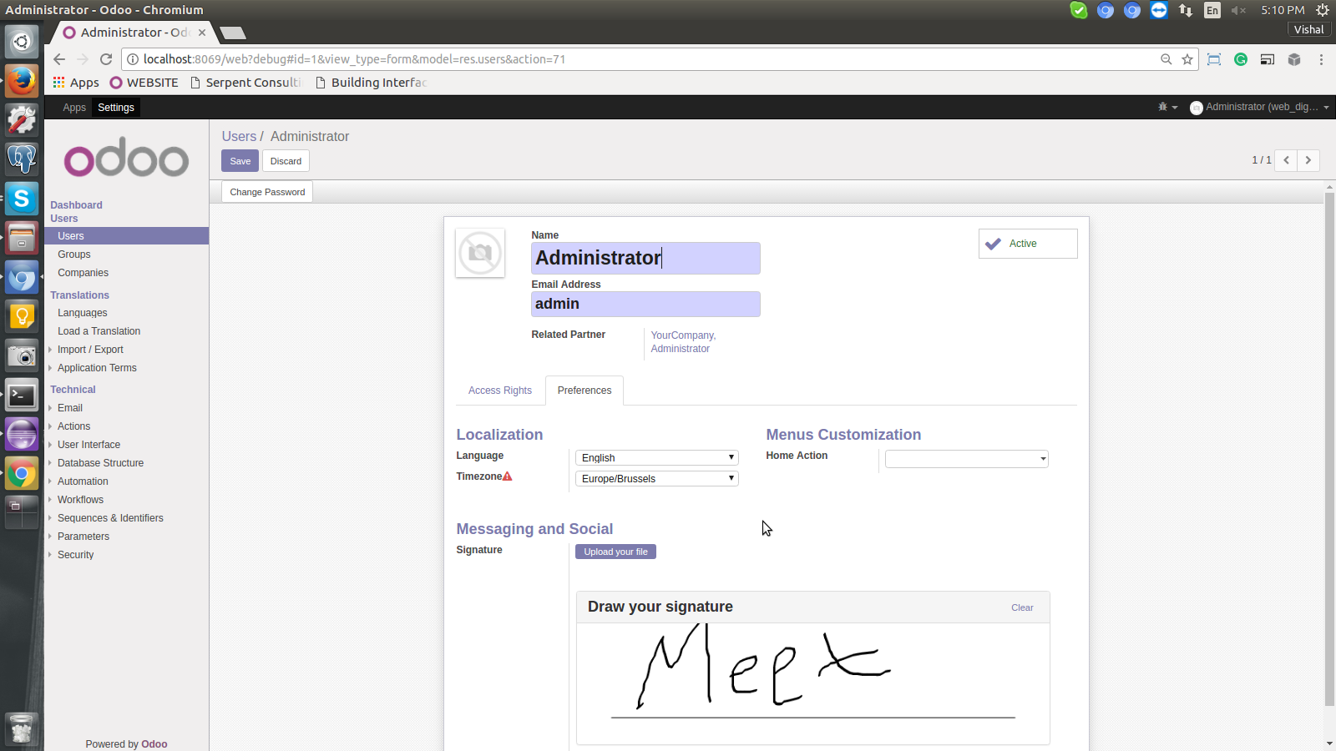Reload the page in browser
The width and height of the screenshot is (1336, 751).
(x=106, y=59)
